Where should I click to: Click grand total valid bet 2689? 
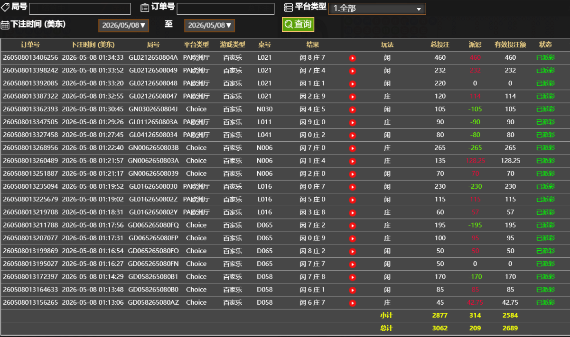click(x=510, y=328)
